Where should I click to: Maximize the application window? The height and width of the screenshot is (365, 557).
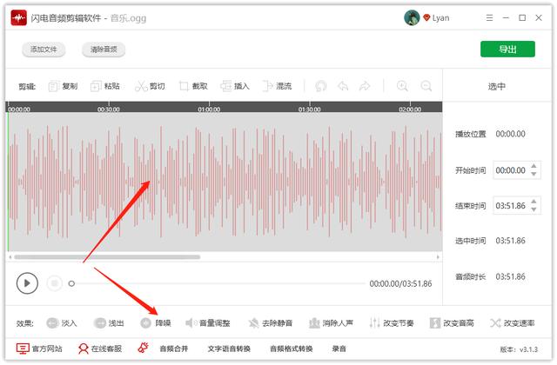(522, 17)
